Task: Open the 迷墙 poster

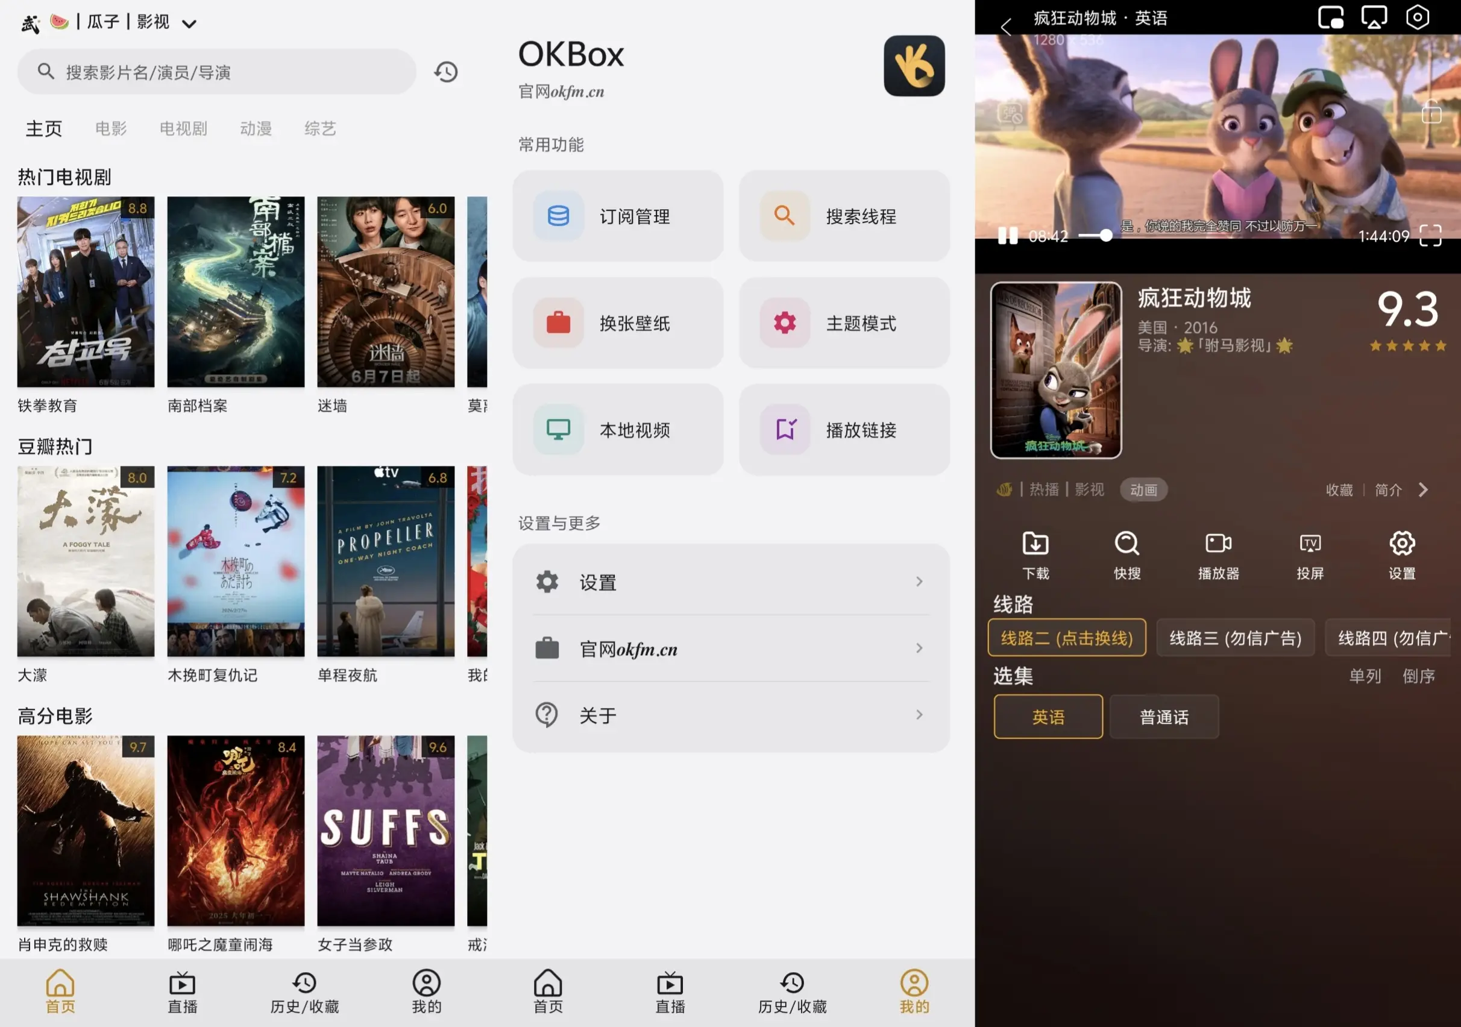Action: [x=386, y=292]
